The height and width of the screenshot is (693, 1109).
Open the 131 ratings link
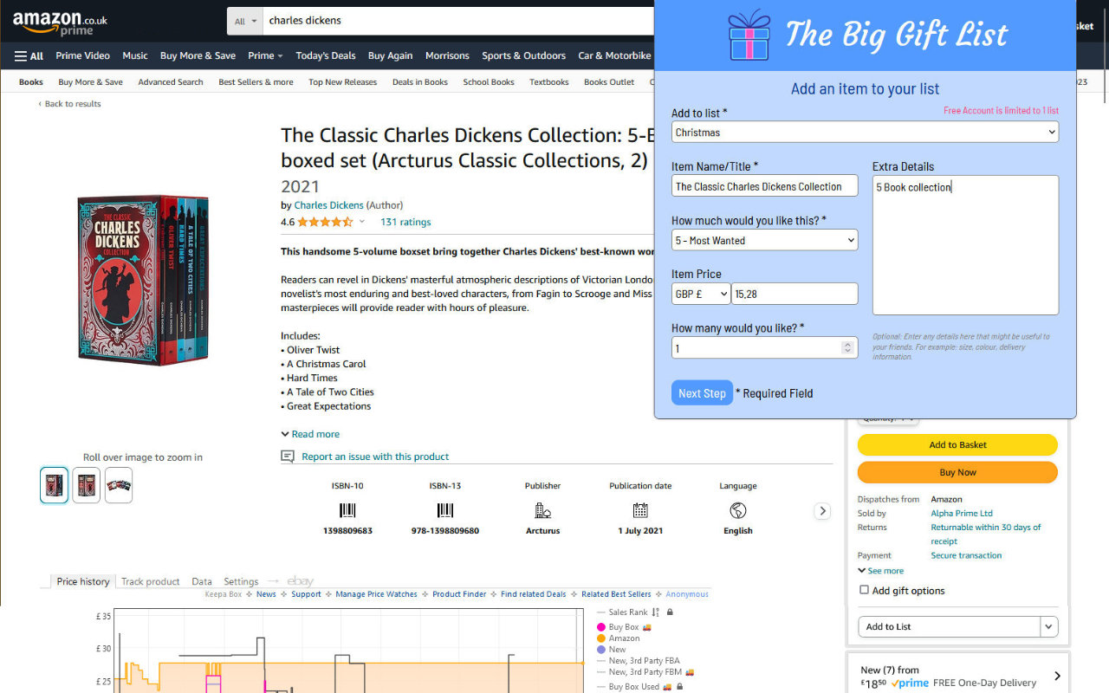tap(405, 222)
